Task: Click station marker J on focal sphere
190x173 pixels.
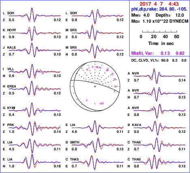Action: pos(87,100)
